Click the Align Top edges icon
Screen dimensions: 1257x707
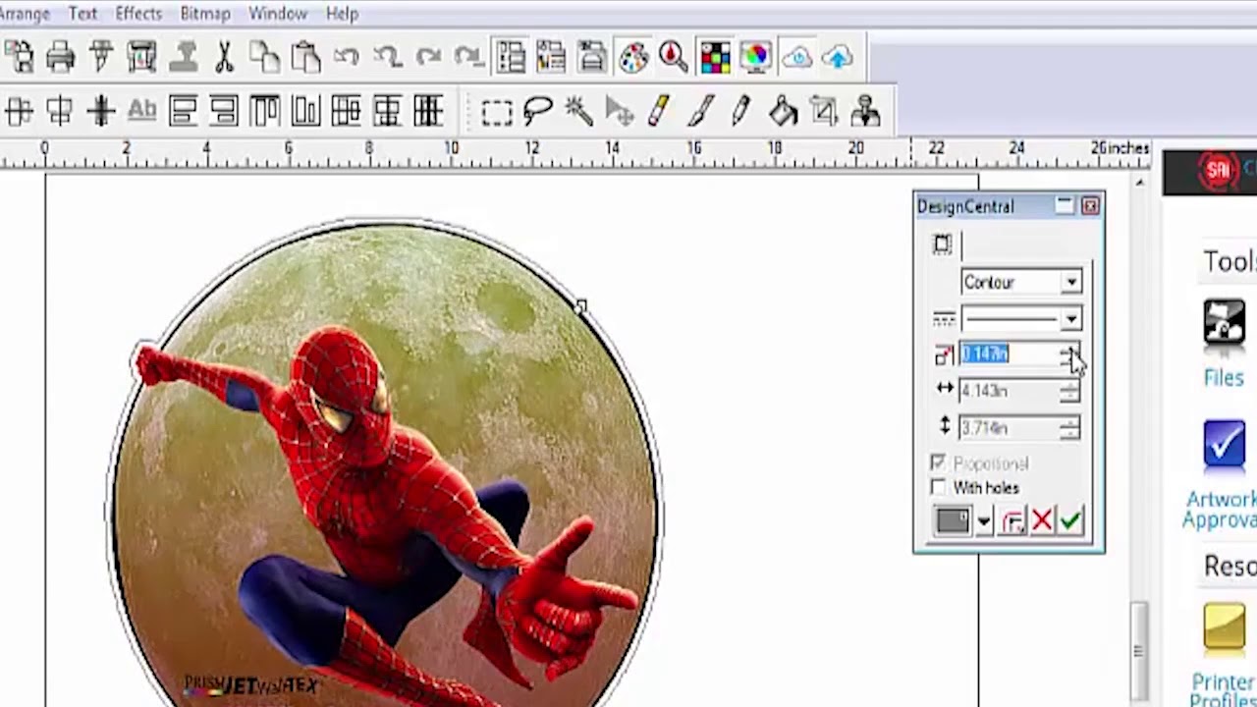point(264,112)
